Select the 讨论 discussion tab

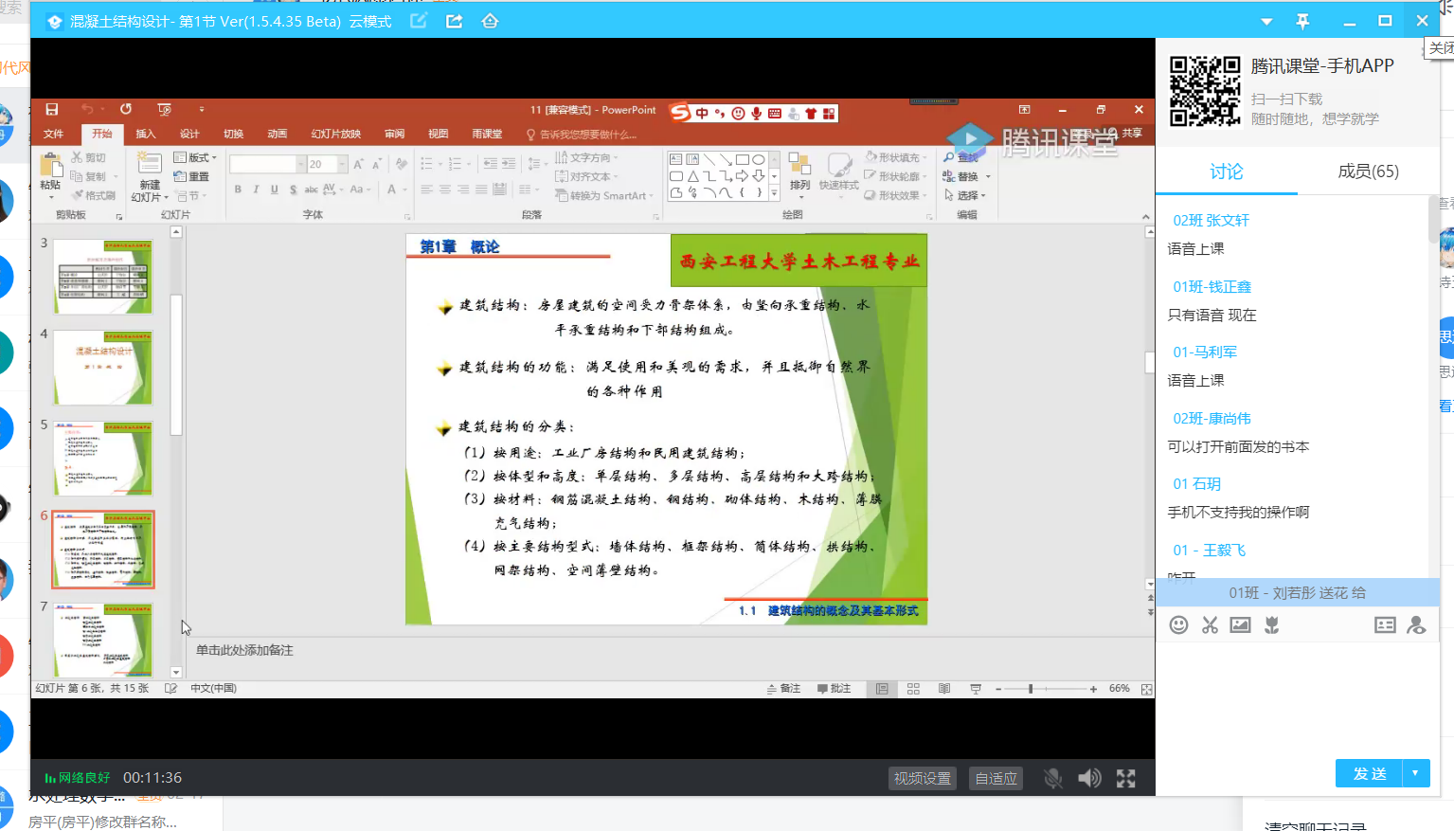[x=1226, y=172]
